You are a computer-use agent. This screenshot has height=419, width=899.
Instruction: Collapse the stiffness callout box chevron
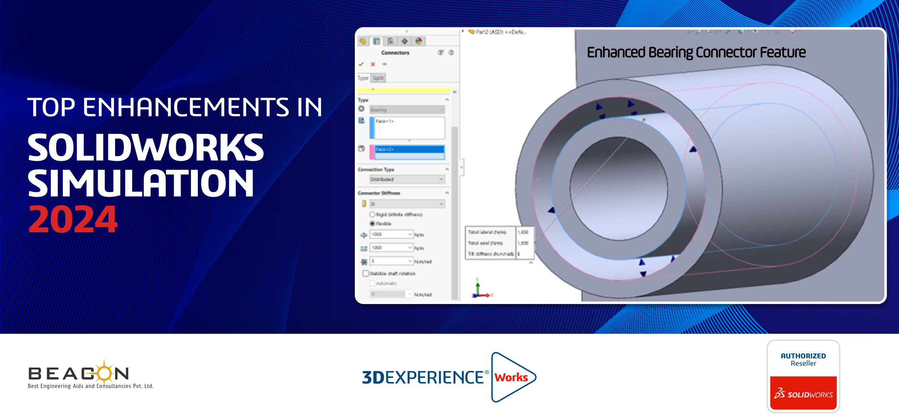point(531,263)
